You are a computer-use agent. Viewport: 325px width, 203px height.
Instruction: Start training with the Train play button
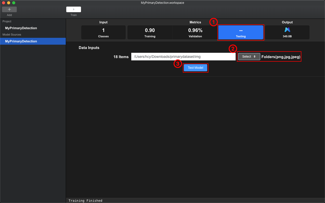pos(74,9)
